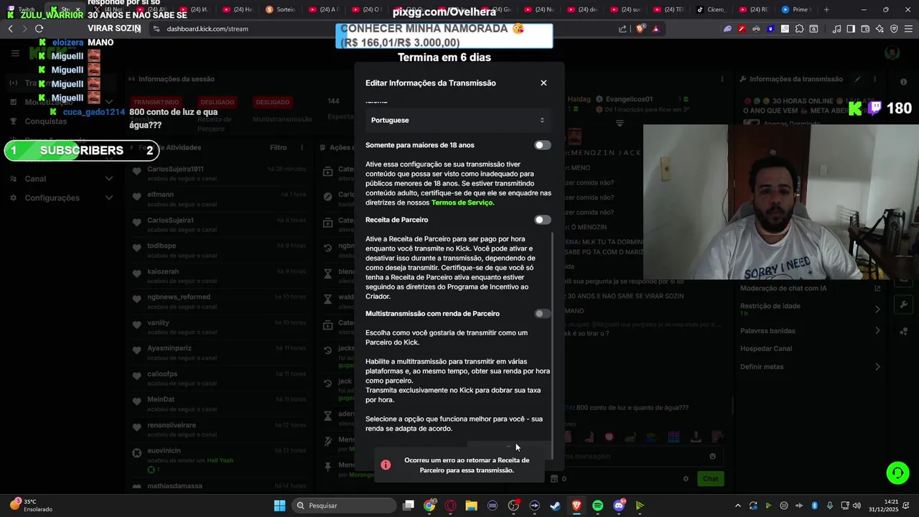Expand the Definir metas option
The image size is (919, 517).
[x=810, y=367]
